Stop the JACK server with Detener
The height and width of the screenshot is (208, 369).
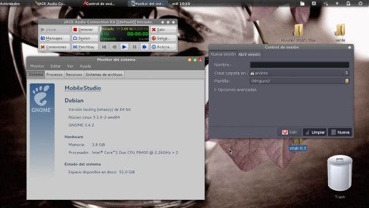(85, 29)
